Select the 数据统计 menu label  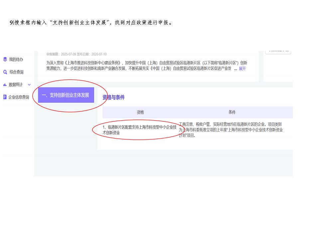click(x=16, y=85)
